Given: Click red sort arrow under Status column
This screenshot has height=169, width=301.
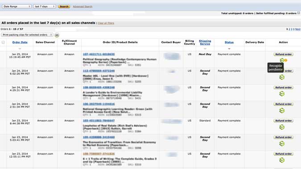Looking at the screenshot, I should pos(229,49).
